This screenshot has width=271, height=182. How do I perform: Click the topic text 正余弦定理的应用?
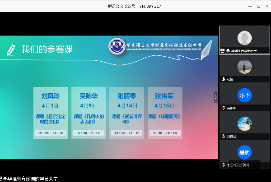(51, 119)
